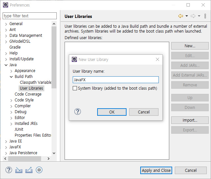The width and height of the screenshot is (211, 179).
Task: Select Properties Files Editor item
Action: click(x=33, y=135)
